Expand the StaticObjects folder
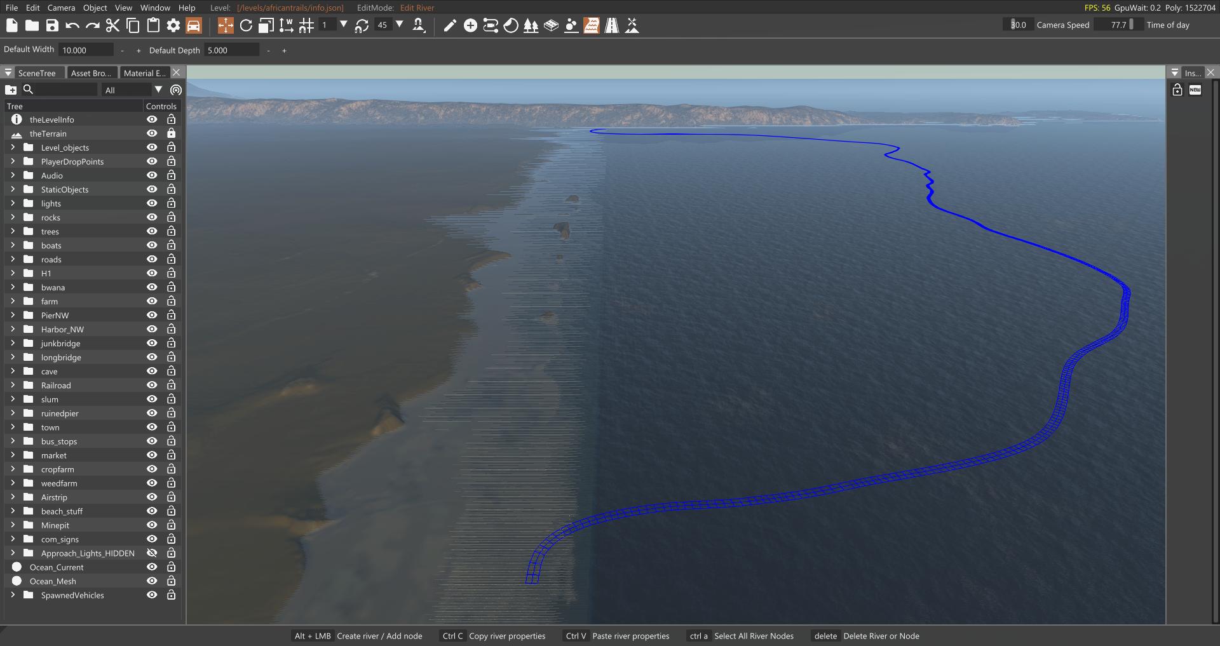 pyautogui.click(x=12, y=189)
